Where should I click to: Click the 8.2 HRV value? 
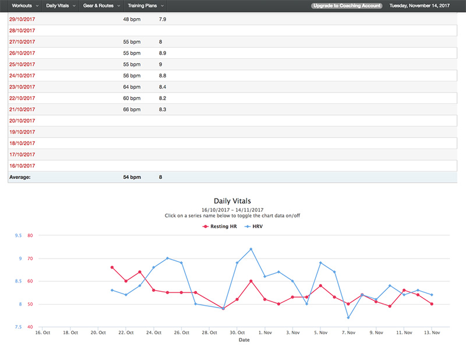tap(163, 98)
